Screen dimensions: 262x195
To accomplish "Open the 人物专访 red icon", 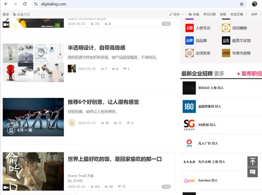I will (x=190, y=28).
